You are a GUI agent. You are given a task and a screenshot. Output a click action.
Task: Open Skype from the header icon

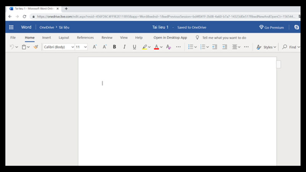tap(296, 27)
